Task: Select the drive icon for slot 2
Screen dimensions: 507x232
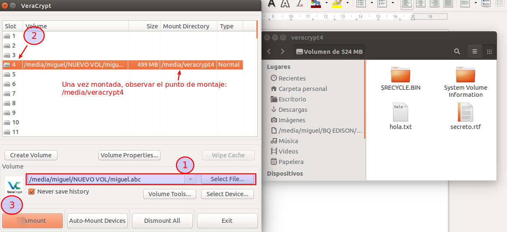Action: 7,45
